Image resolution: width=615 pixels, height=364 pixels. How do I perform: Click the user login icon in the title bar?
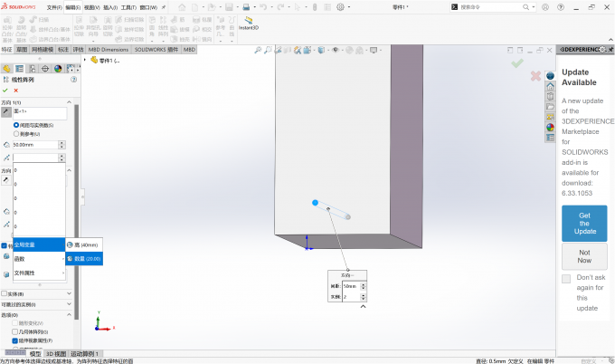coord(545,7)
